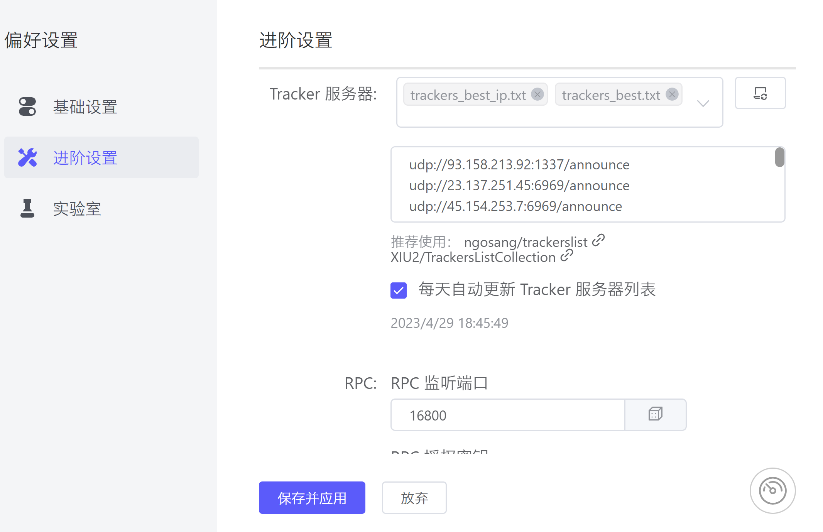Select 进阶设置 in the sidebar

pyautogui.click(x=85, y=157)
